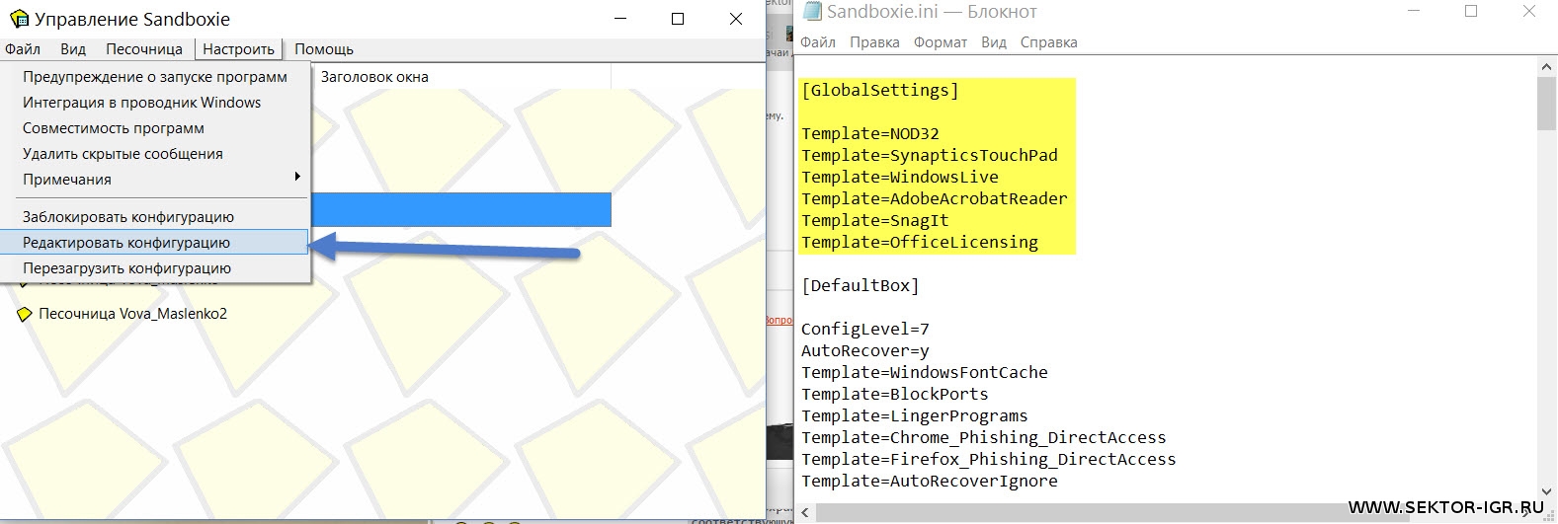Open the Правка menu in Notepad
This screenshot has width=1558, height=524.
(x=874, y=41)
